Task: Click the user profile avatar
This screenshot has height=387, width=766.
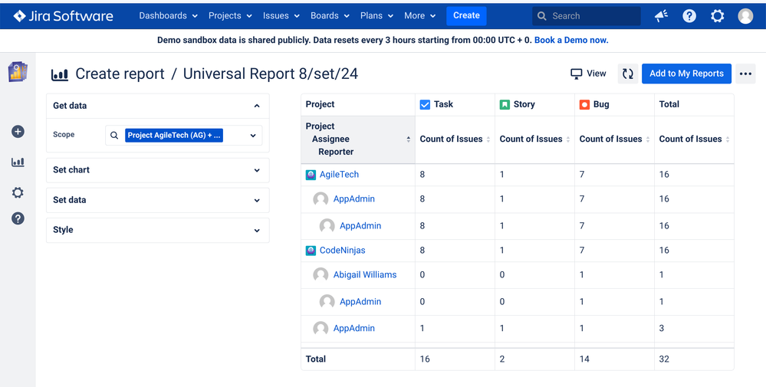Action: pos(745,16)
